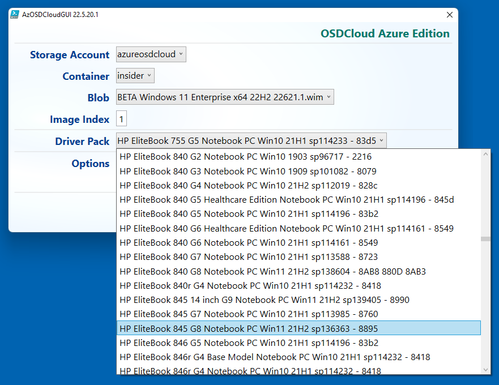Choose HP EliteBook 840 G6 Notebook sp114161

tap(298, 243)
